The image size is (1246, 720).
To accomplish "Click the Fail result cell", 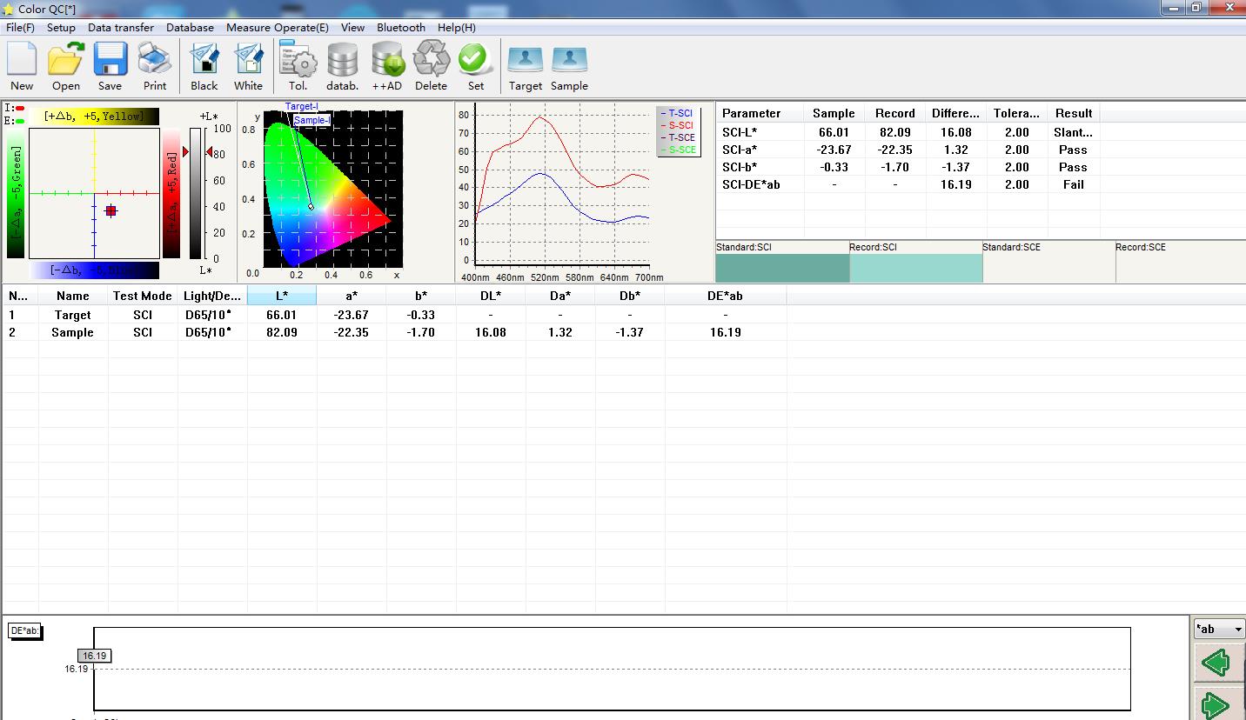I will [x=1074, y=184].
